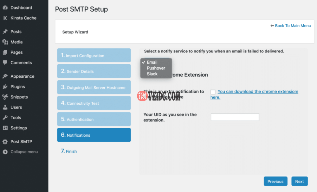Click the Media library icon
This screenshot has width=317, height=192.
tap(5, 42)
